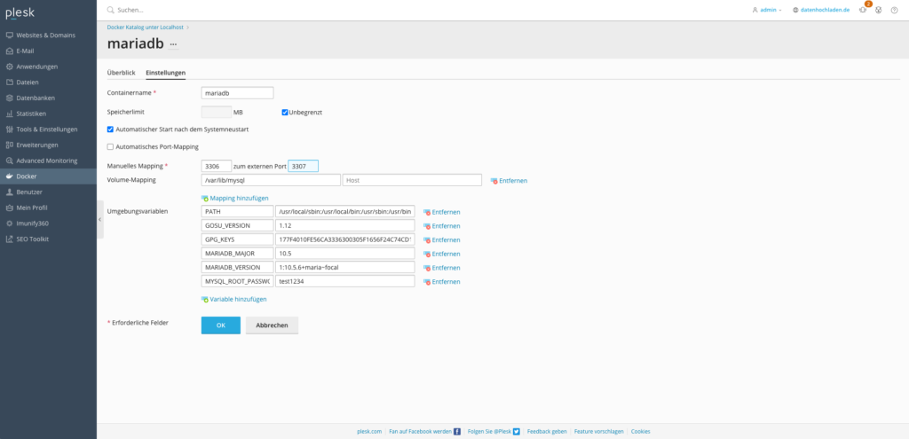The image size is (909, 439).
Task: Open Tools & Einstellungen
Action: [x=48, y=129]
